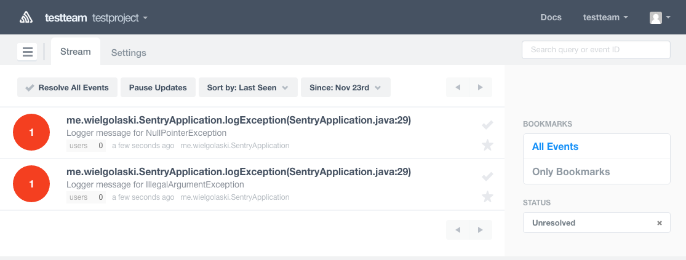Viewport: 686px width, 260px height.
Task: Switch to the Settings tab
Action: (129, 53)
